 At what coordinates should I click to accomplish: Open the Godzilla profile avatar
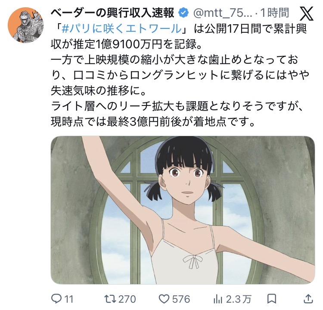tap(26, 25)
